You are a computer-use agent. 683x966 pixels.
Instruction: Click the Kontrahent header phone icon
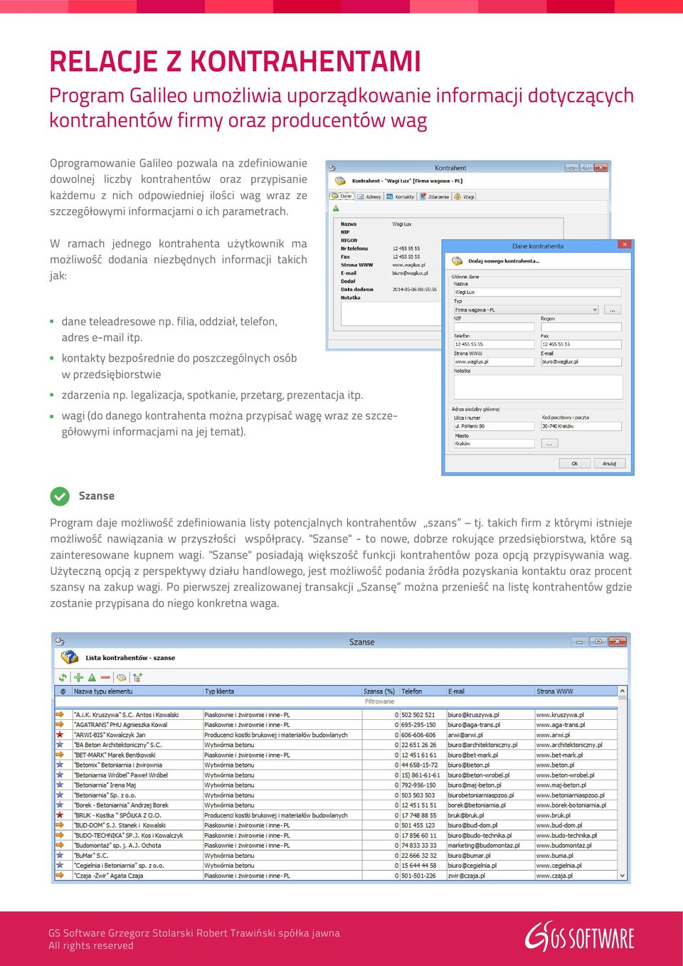tap(340, 181)
